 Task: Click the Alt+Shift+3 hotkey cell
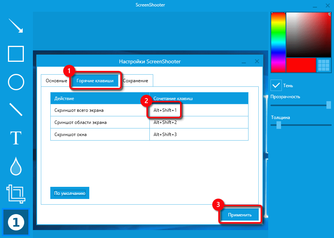[199, 135]
